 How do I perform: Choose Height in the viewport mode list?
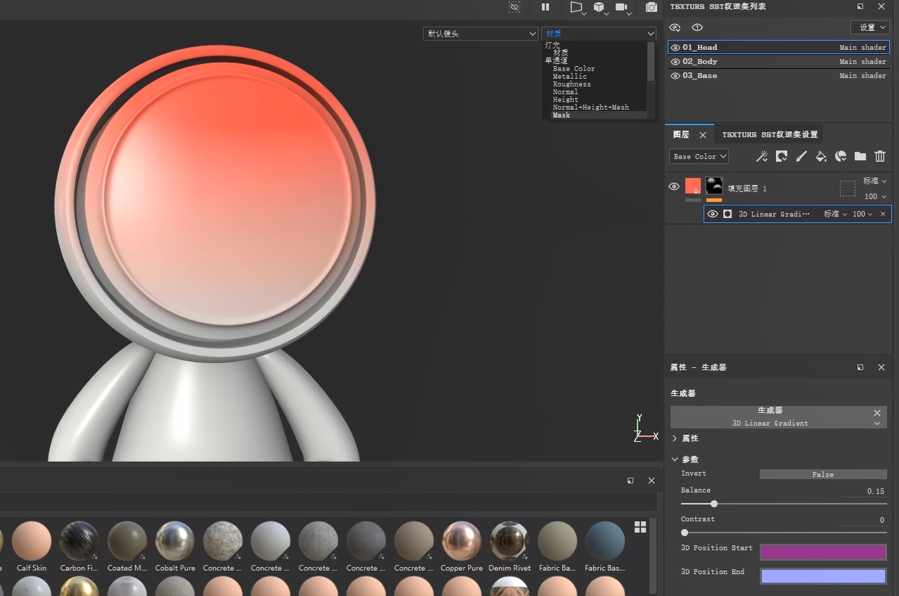565,99
